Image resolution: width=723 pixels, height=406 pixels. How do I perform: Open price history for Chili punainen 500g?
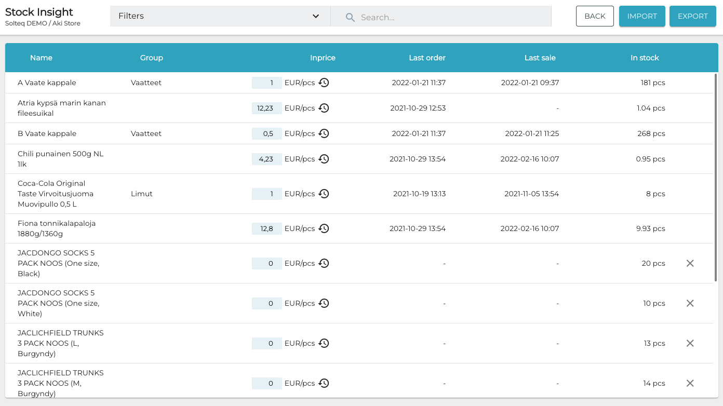tap(324, 159)
